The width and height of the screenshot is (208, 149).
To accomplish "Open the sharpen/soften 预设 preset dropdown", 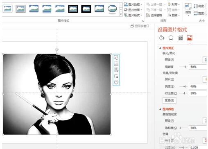I will coord(205,60).
